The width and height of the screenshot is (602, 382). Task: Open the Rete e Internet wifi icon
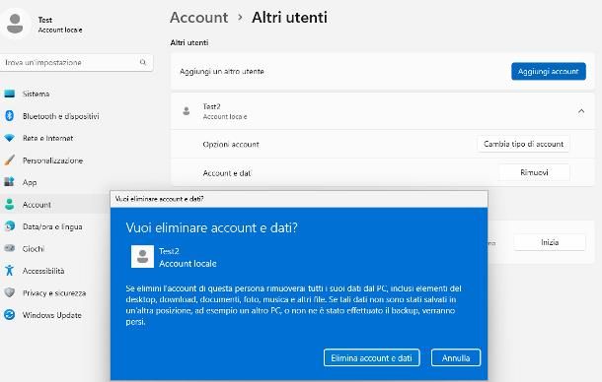[9, 138]
